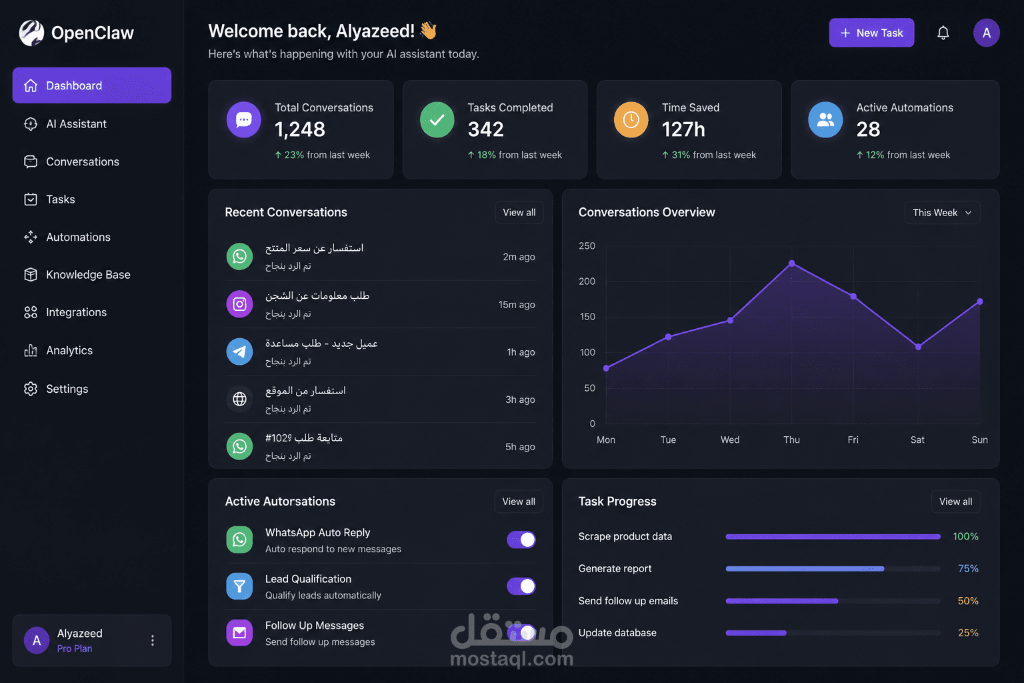Open the Integrations page link
This screenshot has height=683, width=1024.
click(92, 312)
